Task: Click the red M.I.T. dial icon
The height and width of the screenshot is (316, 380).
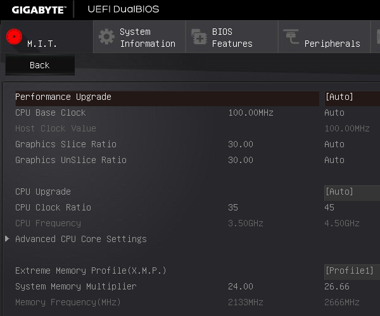Action: point(14,37)
